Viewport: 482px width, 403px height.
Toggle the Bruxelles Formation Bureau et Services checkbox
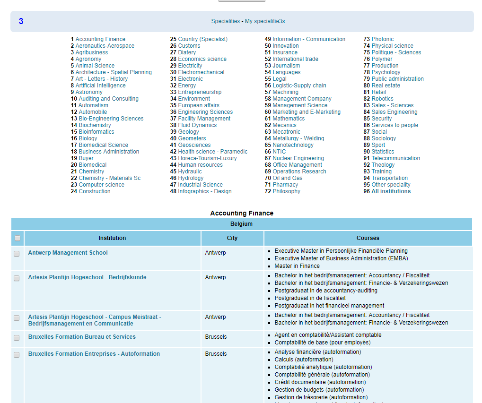(17, 338)
